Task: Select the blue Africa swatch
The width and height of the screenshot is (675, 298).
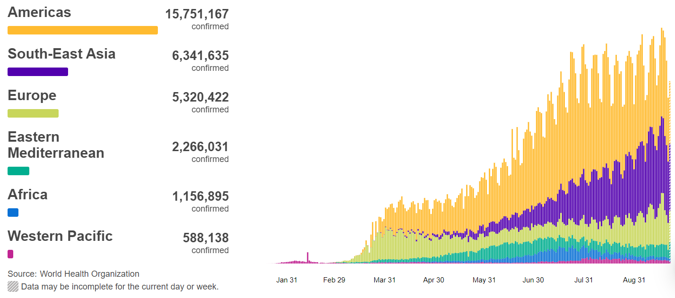Action: coord(13,213)
